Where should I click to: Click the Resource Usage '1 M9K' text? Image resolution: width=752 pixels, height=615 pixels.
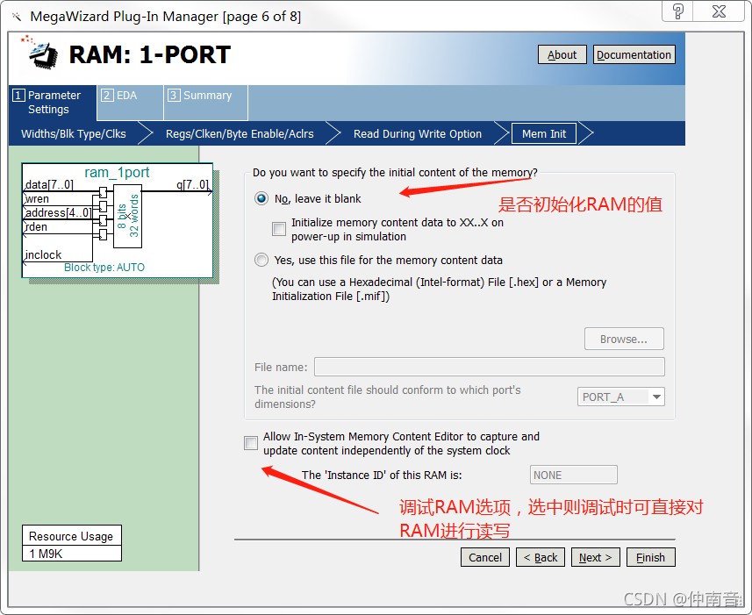coord(46,554)
